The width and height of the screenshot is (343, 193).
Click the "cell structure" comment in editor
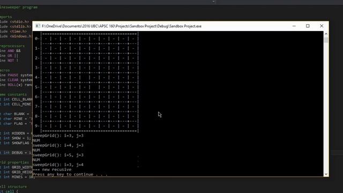click(13, 187)
